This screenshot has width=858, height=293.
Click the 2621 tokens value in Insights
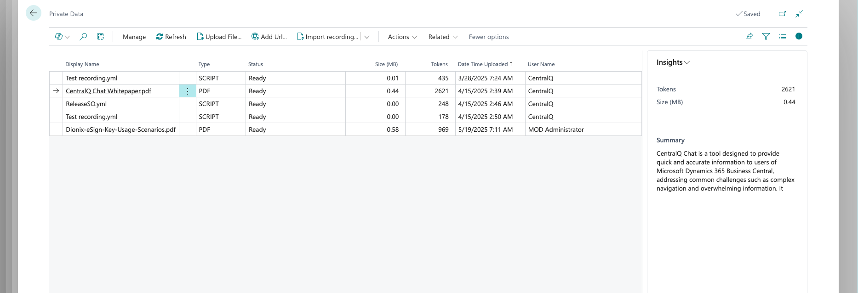click(x=788, y=89)
